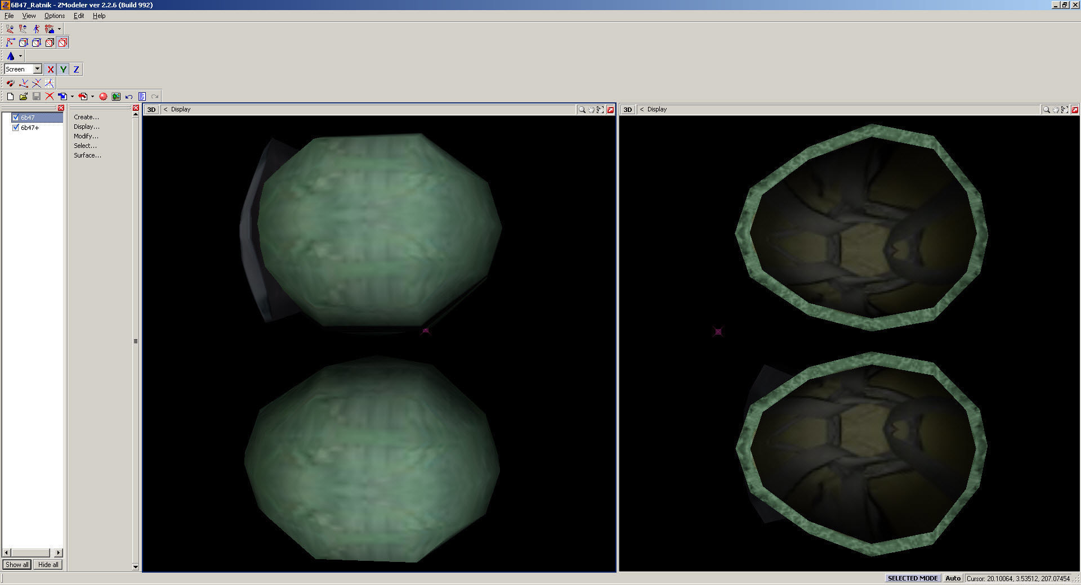This screenshot has width=1081, height=585.
Task: Toggle the Z axis constraint
Action: 76,69
